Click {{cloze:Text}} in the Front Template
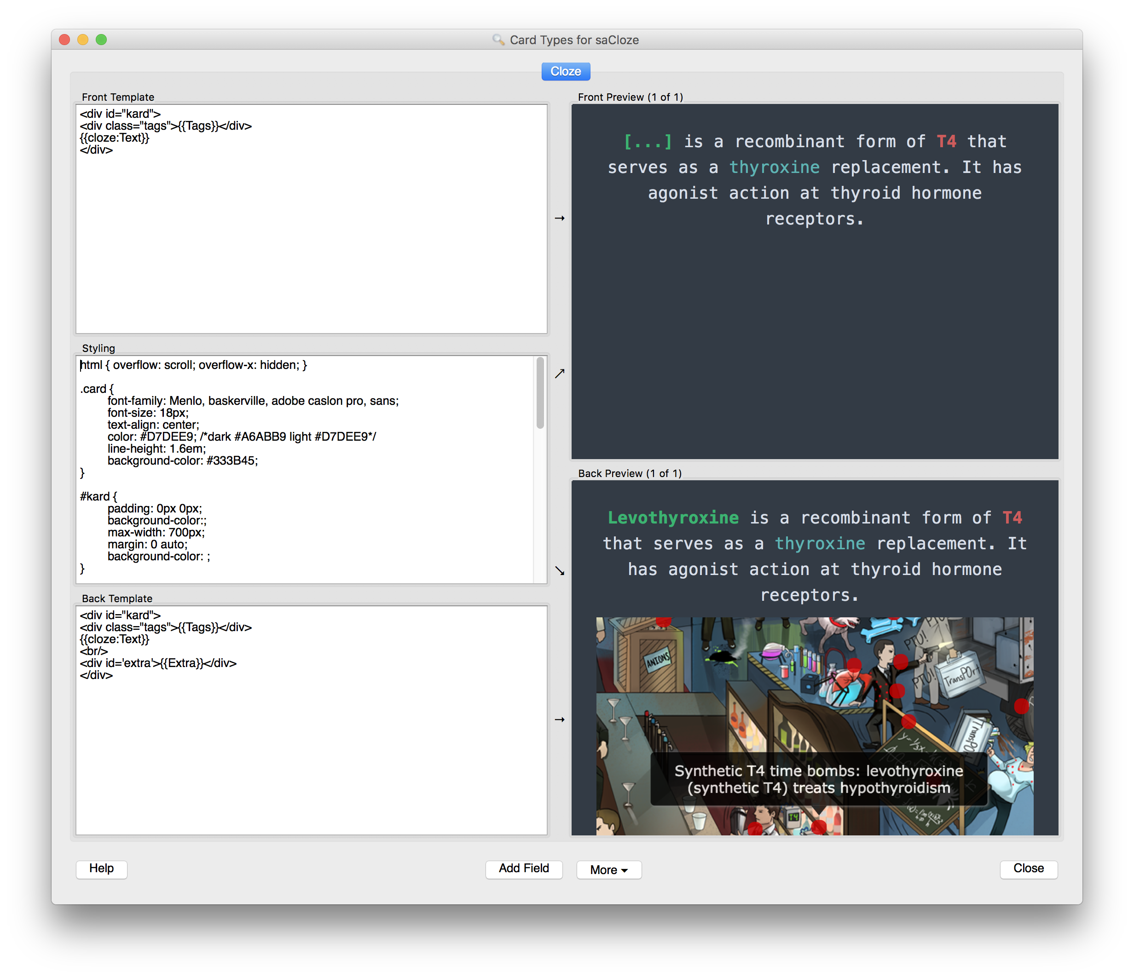 click(x=115, y=138)
